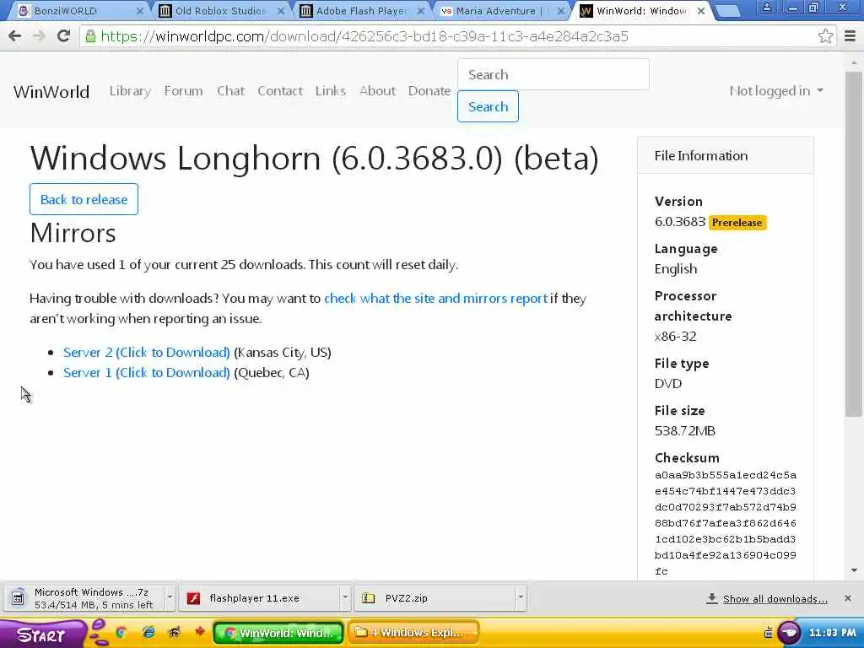864x648 pixels.
Task: Click the 538.72MB file size value
Action: click(685, 431)
